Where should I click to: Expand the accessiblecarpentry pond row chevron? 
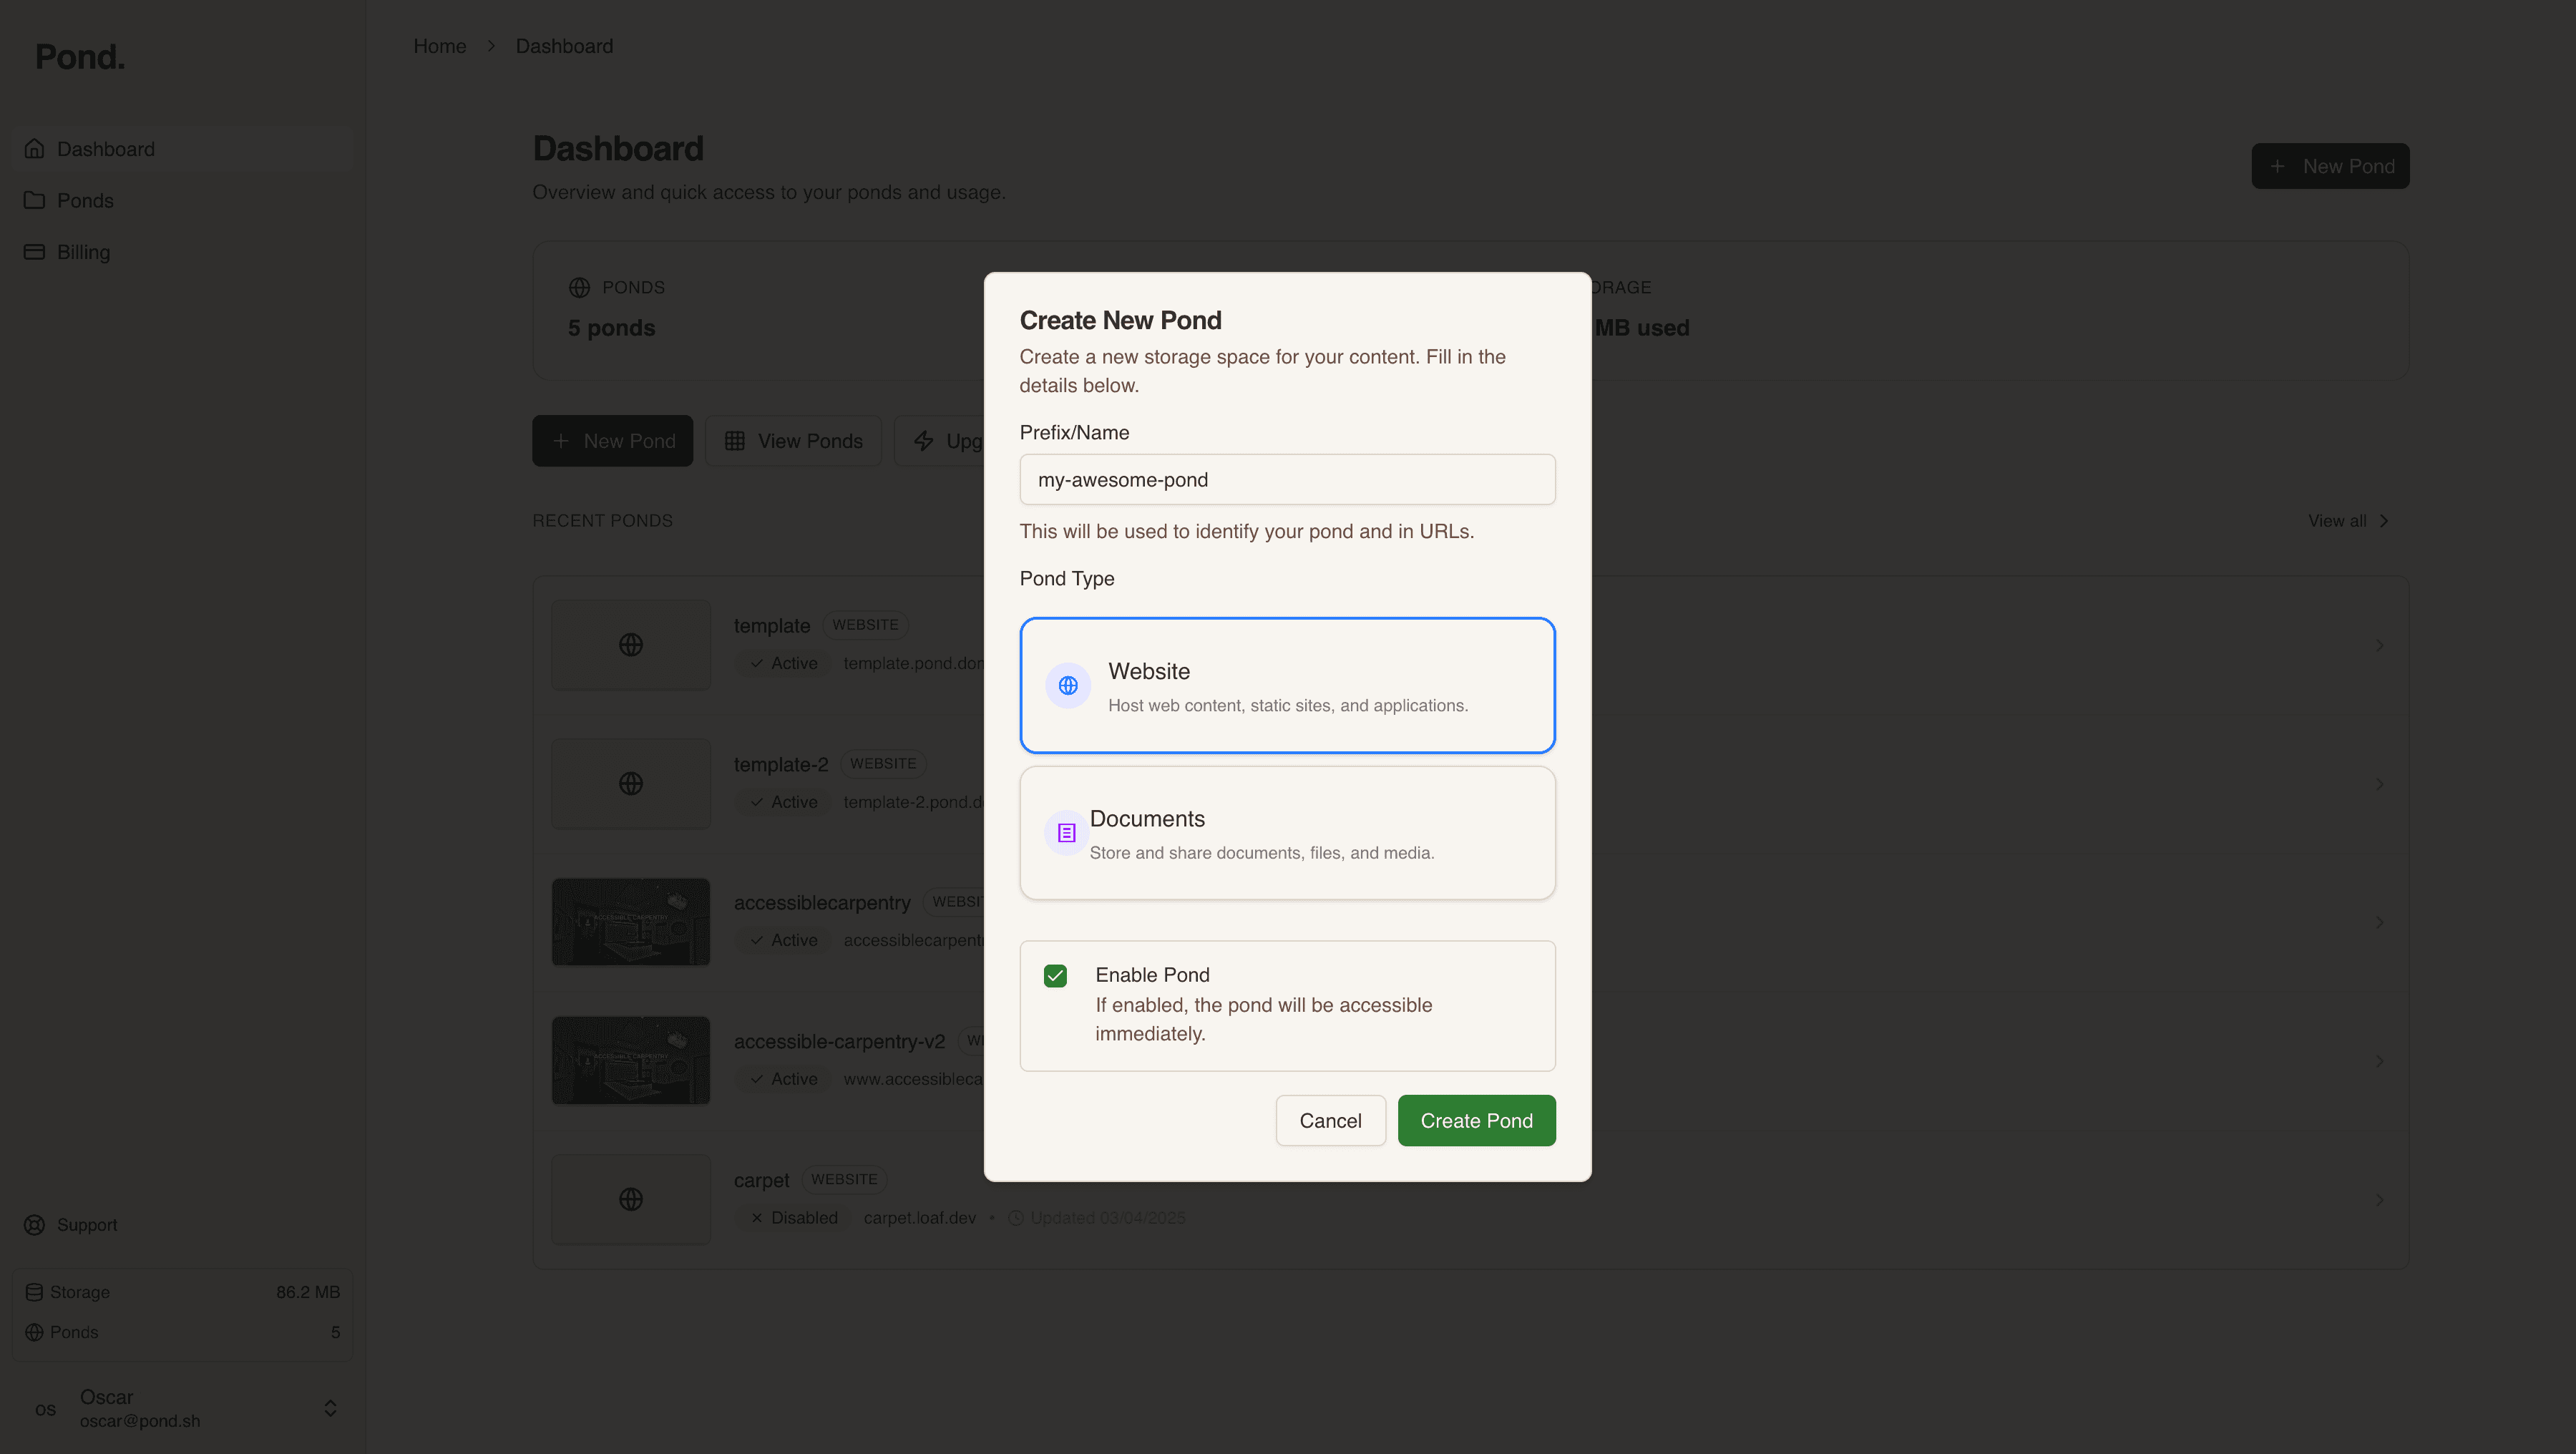2381,921
